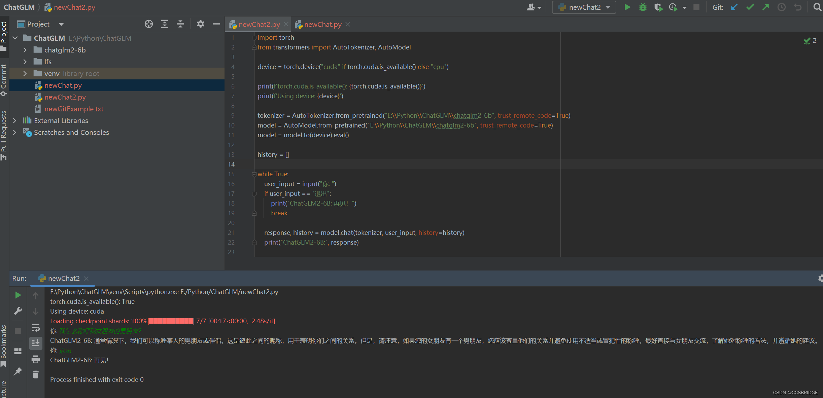Click Git update project arrow
The image size is (823, 398).
[734, 7]
